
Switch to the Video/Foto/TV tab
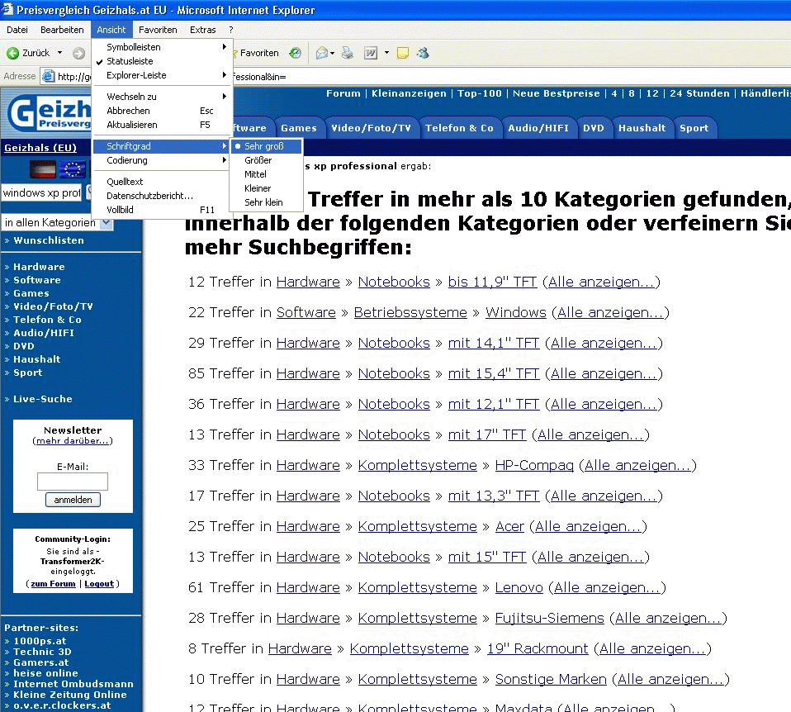[x=371, y=128]
